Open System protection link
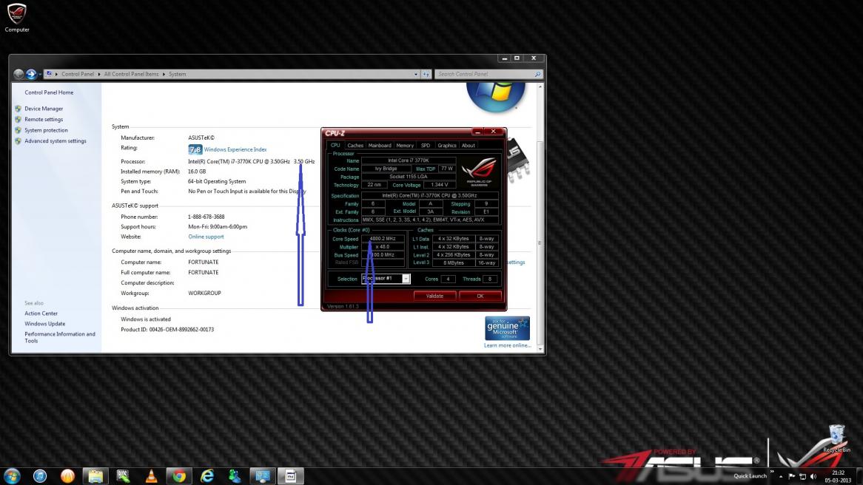This screenshot has height=485, width=863. 46,130
